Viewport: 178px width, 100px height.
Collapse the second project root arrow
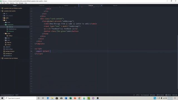pyautogui.click(x=1, y=11)
